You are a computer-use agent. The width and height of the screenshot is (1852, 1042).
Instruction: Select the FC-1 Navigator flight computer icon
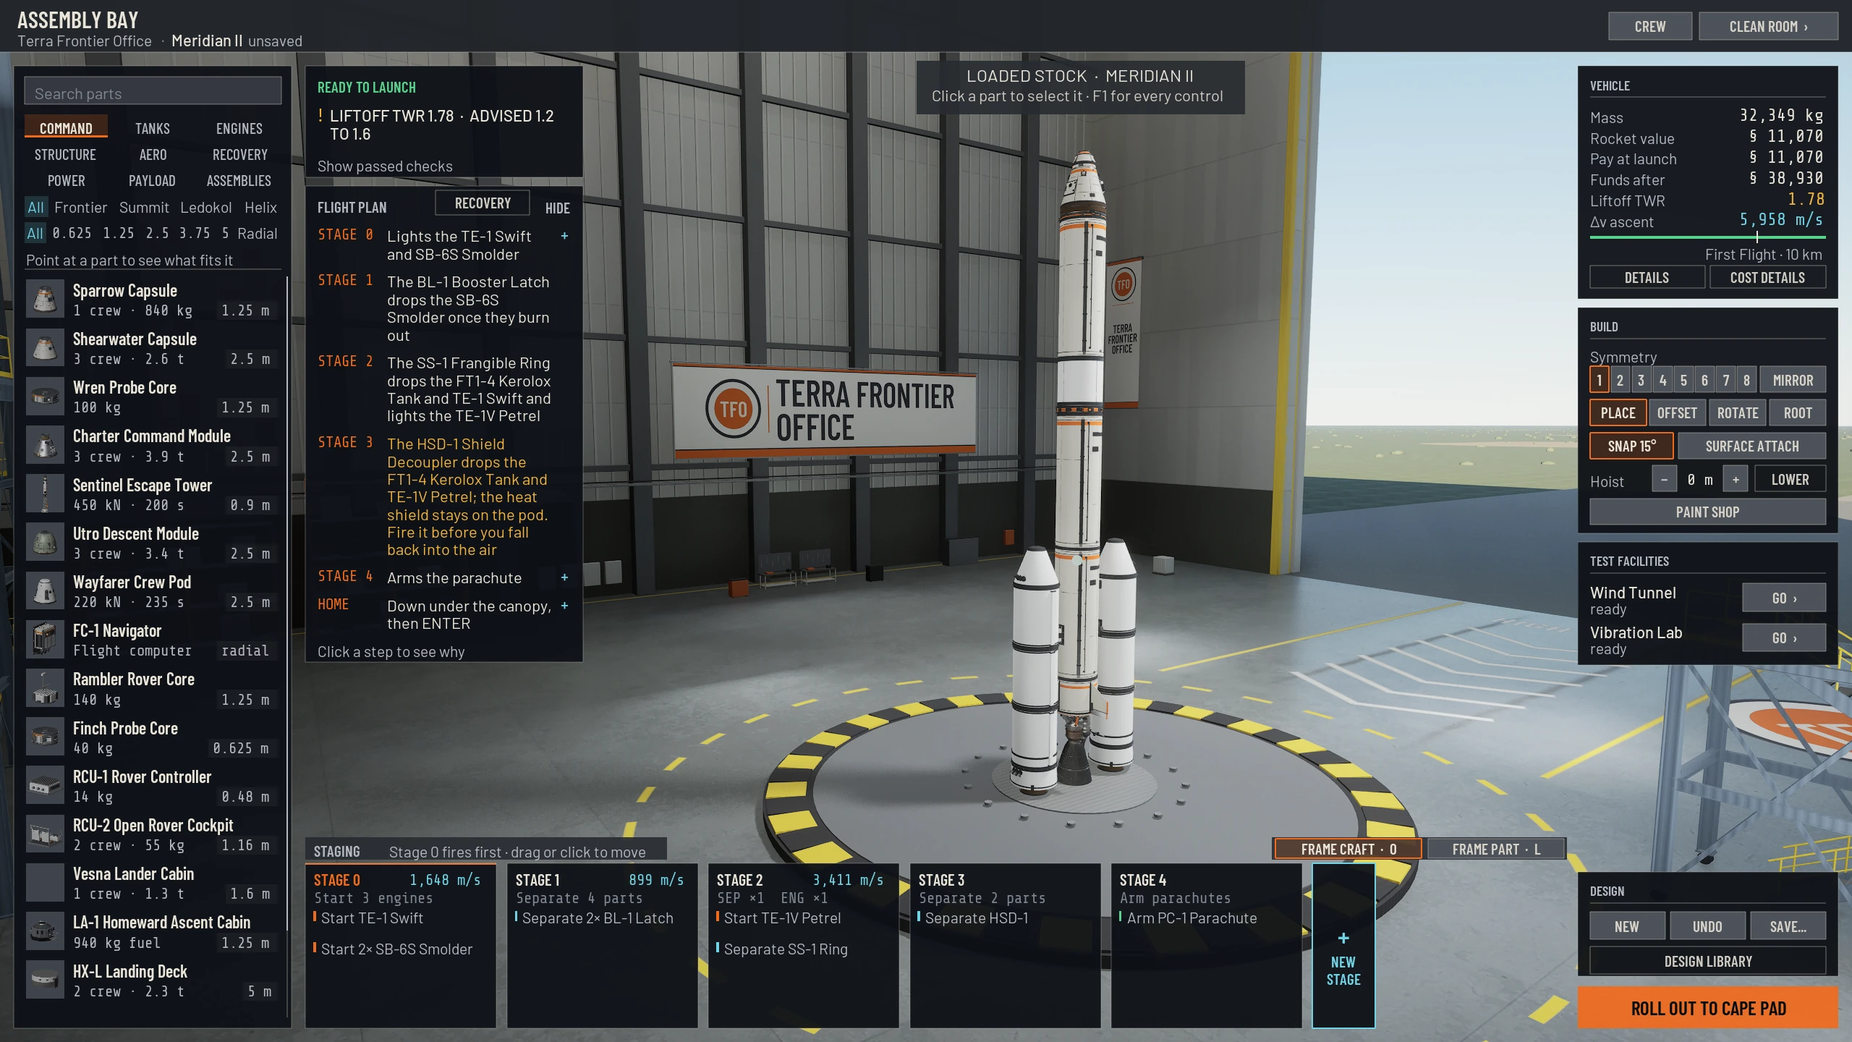click(45, 640)
